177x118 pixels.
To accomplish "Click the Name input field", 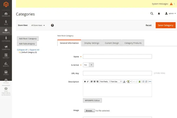I will 117,57.
